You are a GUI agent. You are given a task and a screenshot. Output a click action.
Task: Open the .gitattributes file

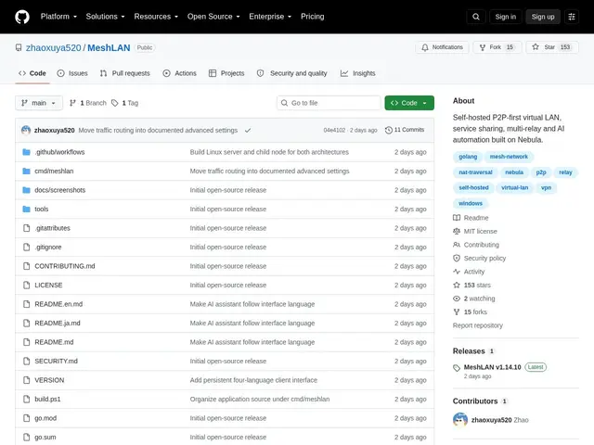52,228
